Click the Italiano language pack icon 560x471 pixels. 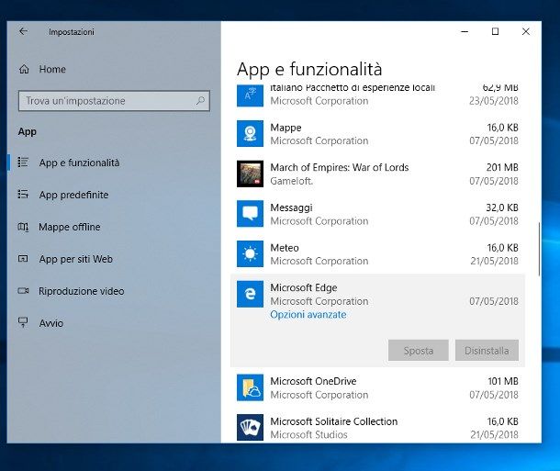pyautogui.click(x=250, y=95)
